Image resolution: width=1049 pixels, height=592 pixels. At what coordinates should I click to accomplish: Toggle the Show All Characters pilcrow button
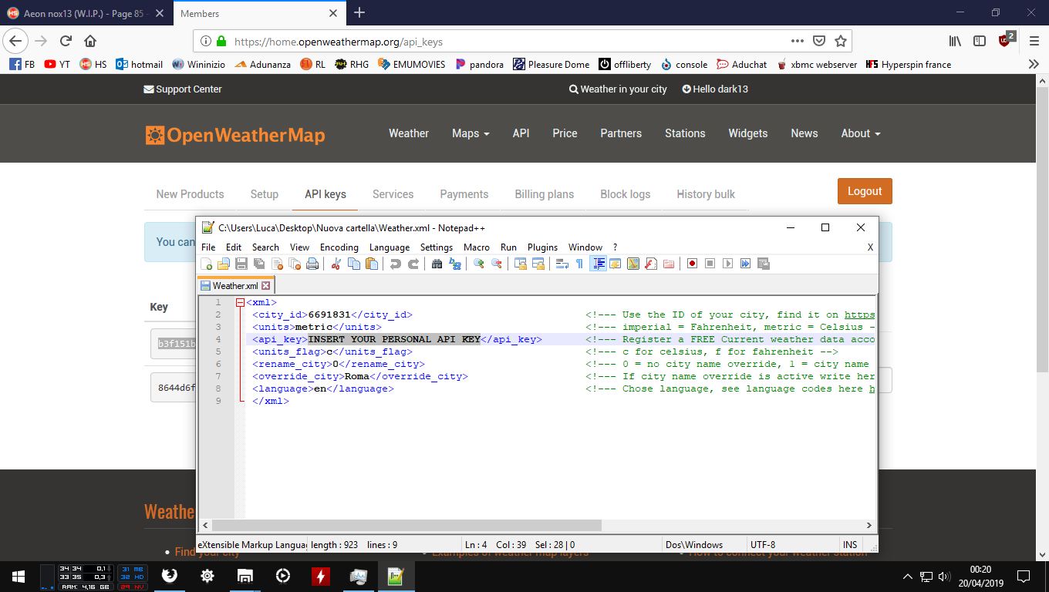579,264
